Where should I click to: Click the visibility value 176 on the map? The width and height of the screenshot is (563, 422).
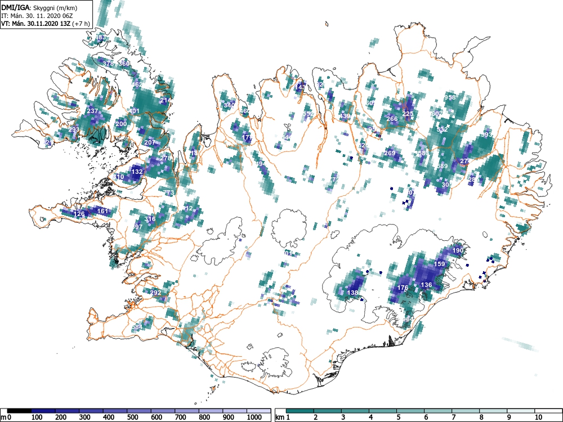pos(403,288)
